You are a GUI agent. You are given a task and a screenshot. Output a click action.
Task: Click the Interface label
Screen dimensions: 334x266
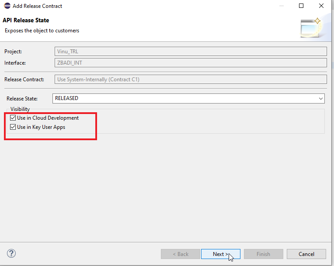(x=15, y=63)
